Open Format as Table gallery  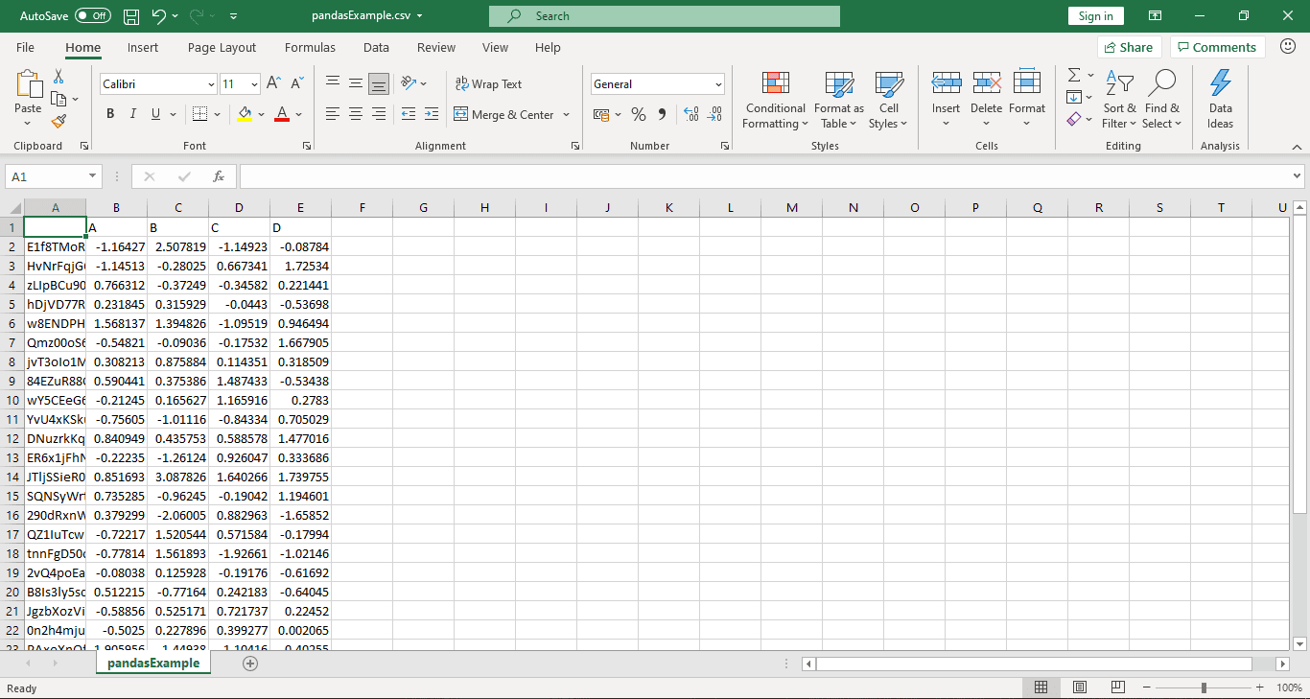[839, 100]
